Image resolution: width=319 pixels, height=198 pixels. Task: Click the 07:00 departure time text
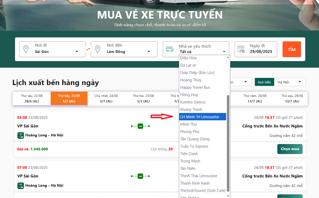[x=22, y=167]
